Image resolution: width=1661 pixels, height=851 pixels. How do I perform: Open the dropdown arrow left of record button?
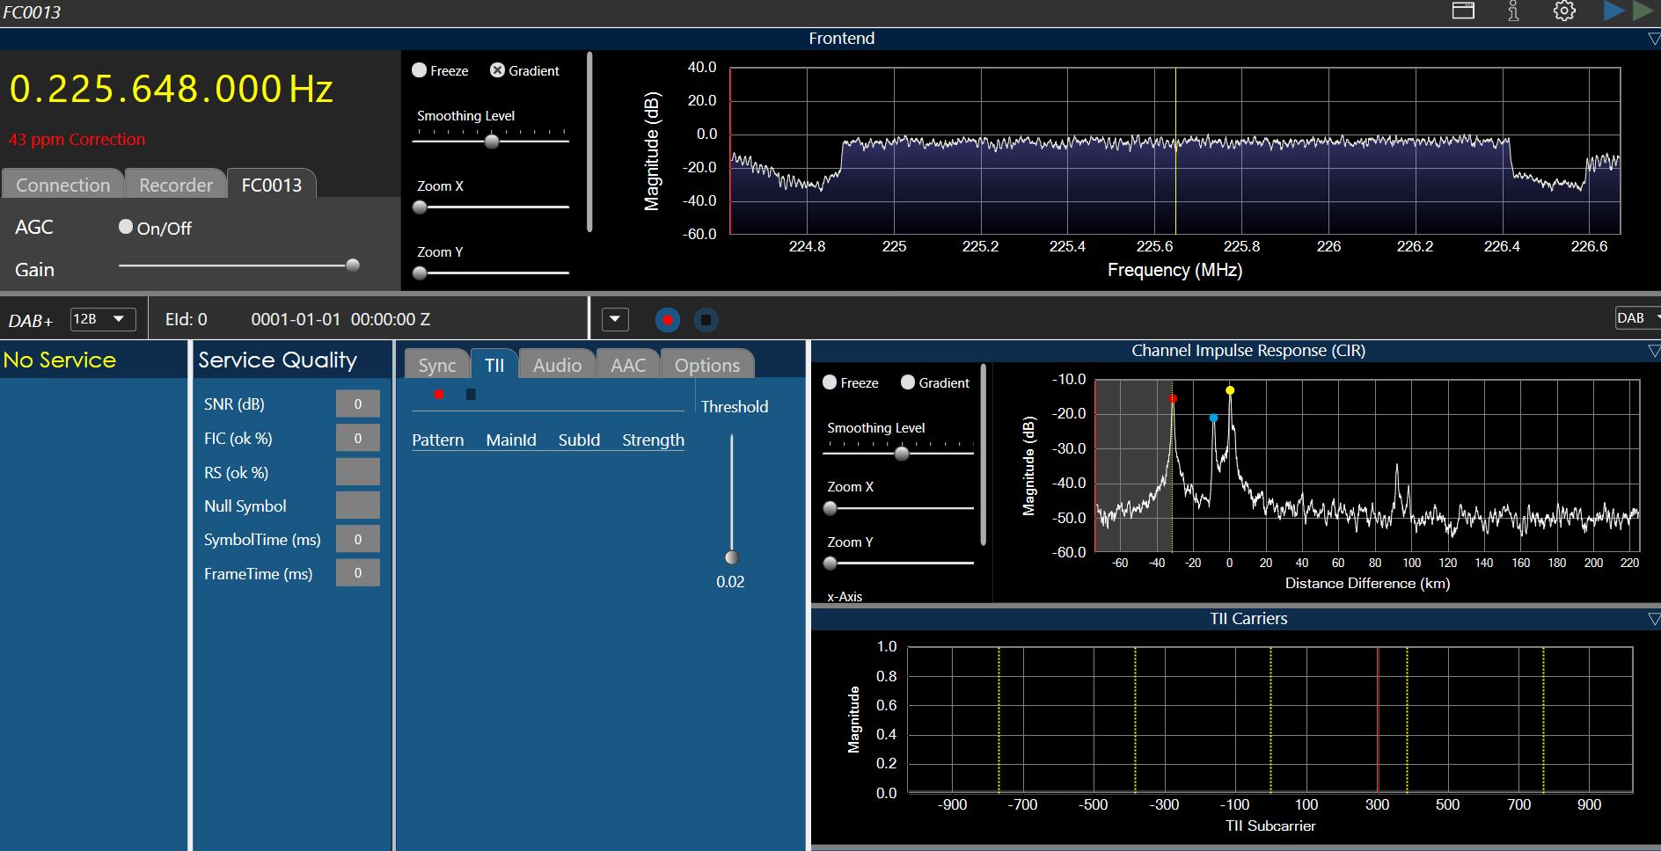click(615, 319)
